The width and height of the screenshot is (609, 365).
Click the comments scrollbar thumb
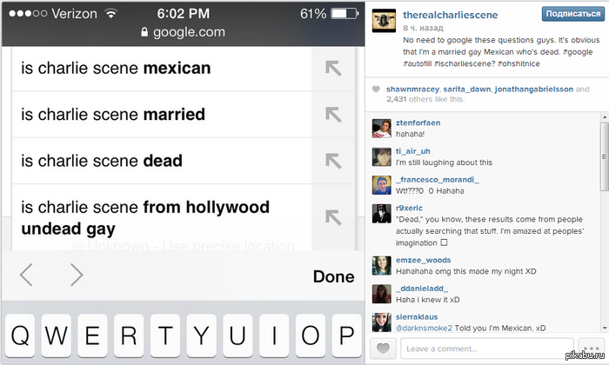pos(605,156)
